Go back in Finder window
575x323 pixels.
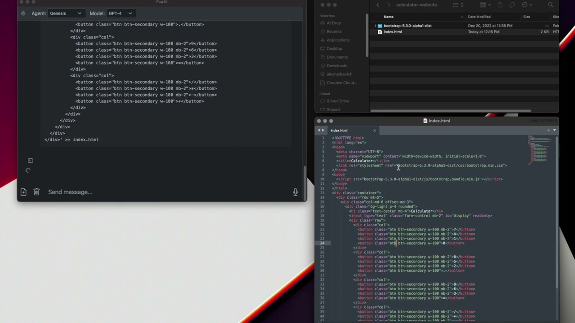(378, 5)
